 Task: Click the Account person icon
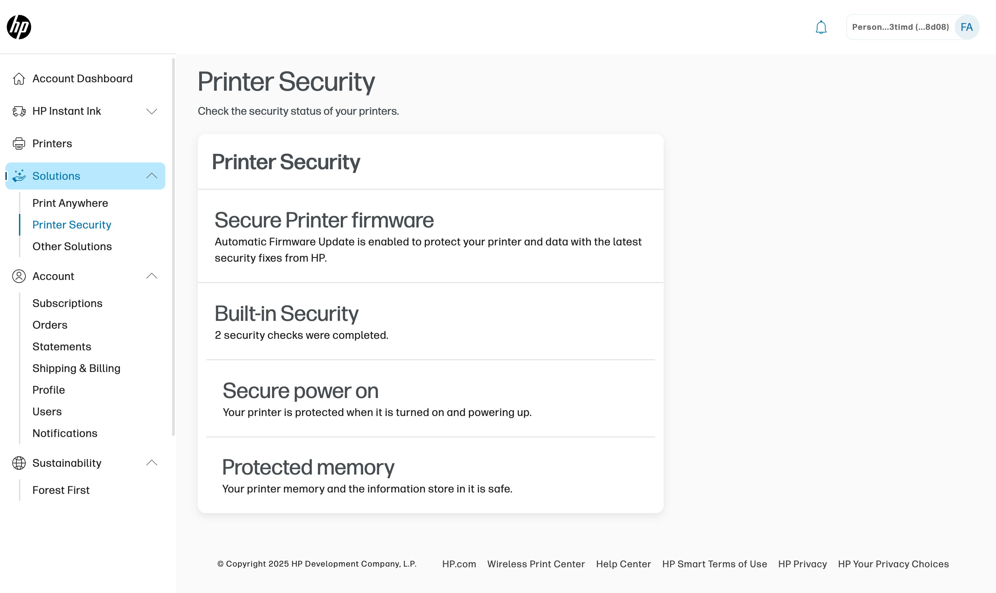pyautogui.click(x=19, y=276)
